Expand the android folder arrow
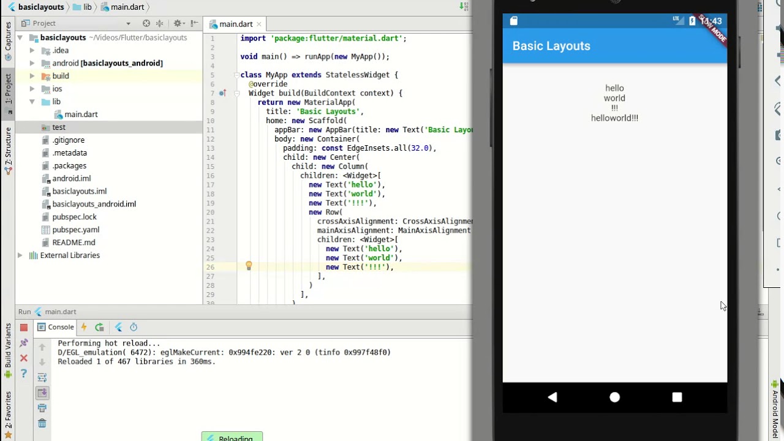The image size is (784, 441). (32, 63)
